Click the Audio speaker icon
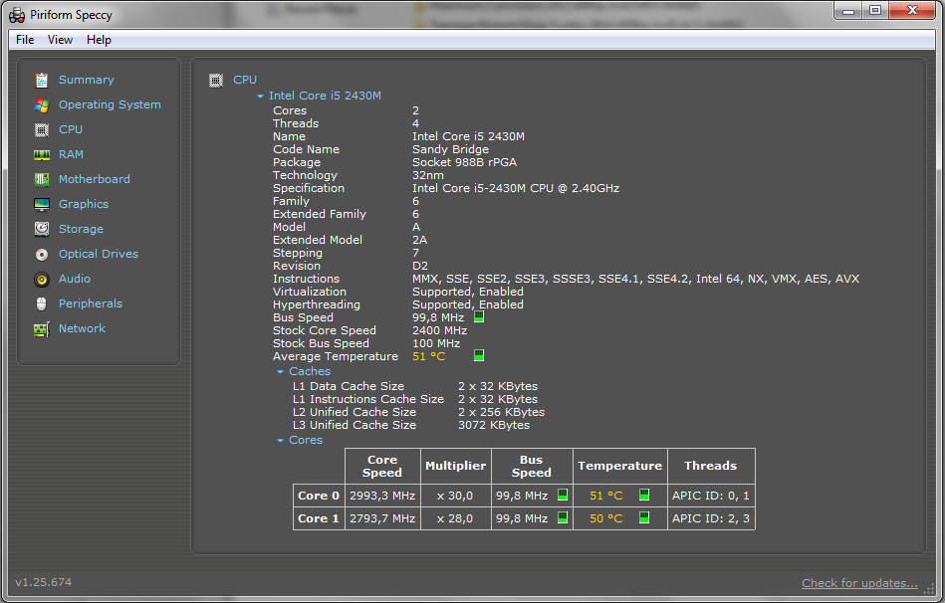945x603 pixels. (x=42, y=279)
